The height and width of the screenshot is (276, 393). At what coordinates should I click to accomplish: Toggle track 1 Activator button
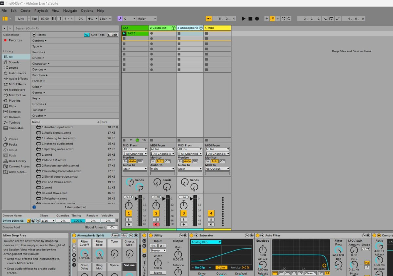129,213
